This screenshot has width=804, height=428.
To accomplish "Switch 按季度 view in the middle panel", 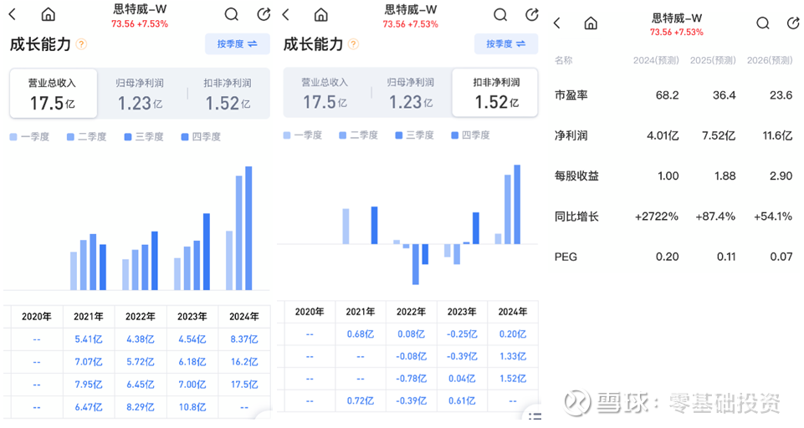I will (x=506, y=44).
